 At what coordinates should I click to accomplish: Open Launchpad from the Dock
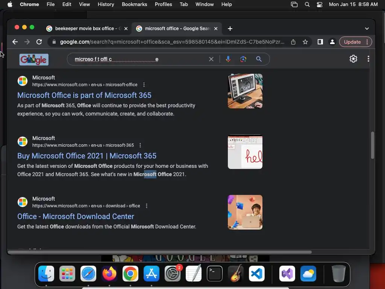pyautogui.click(x=67, y=274)
